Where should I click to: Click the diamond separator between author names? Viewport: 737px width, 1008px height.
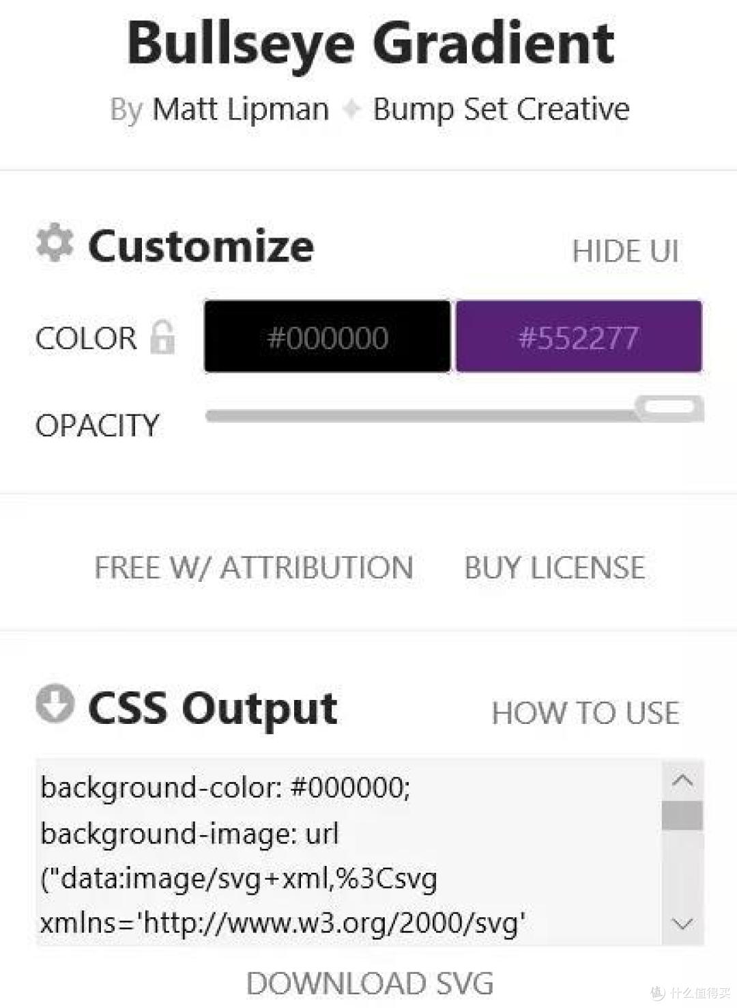351,109
